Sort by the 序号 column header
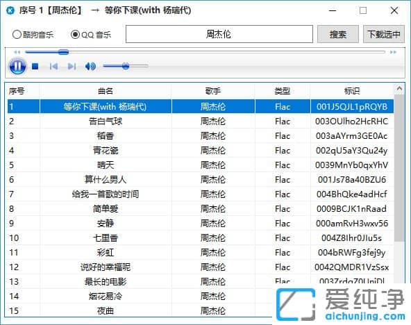This screenshot has width=411, height=325. pos(17,91)
